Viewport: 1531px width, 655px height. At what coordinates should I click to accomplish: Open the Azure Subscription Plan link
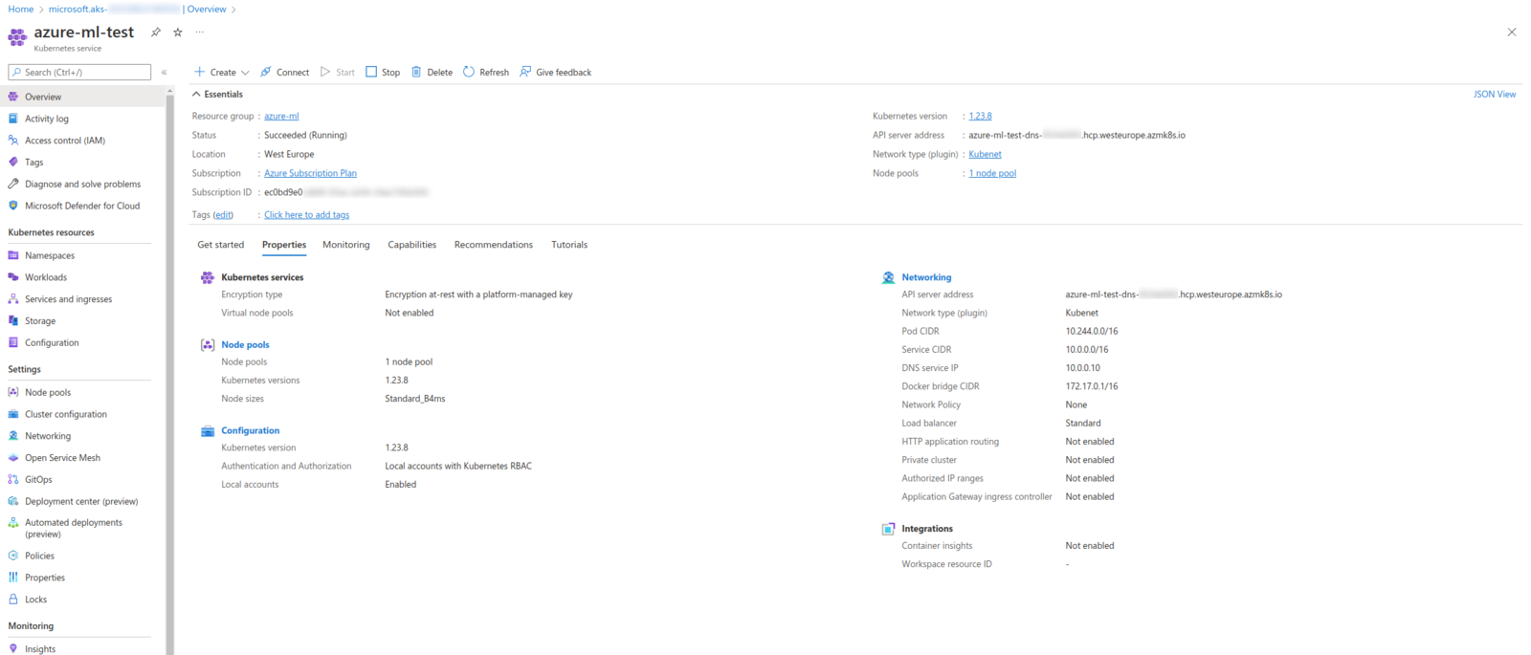coord(310,173)
